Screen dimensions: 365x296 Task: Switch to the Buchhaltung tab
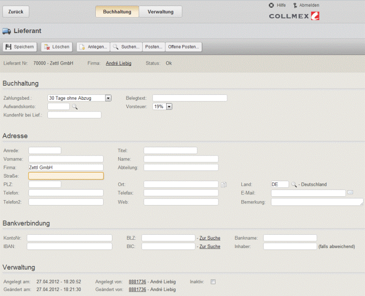[x=117, y=12]
